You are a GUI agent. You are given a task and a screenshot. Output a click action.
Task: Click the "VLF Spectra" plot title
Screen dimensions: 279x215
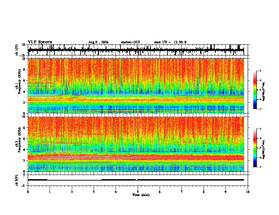[x=40, y=42]
